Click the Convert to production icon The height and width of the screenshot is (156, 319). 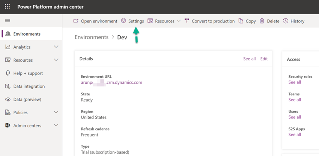tap(187, 21)
